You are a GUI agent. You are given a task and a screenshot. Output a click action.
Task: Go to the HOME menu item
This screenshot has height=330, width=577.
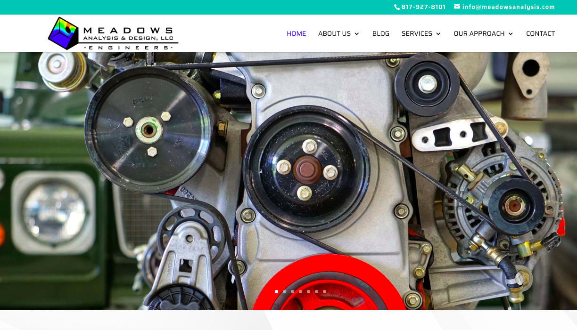[x=296, y=33]
